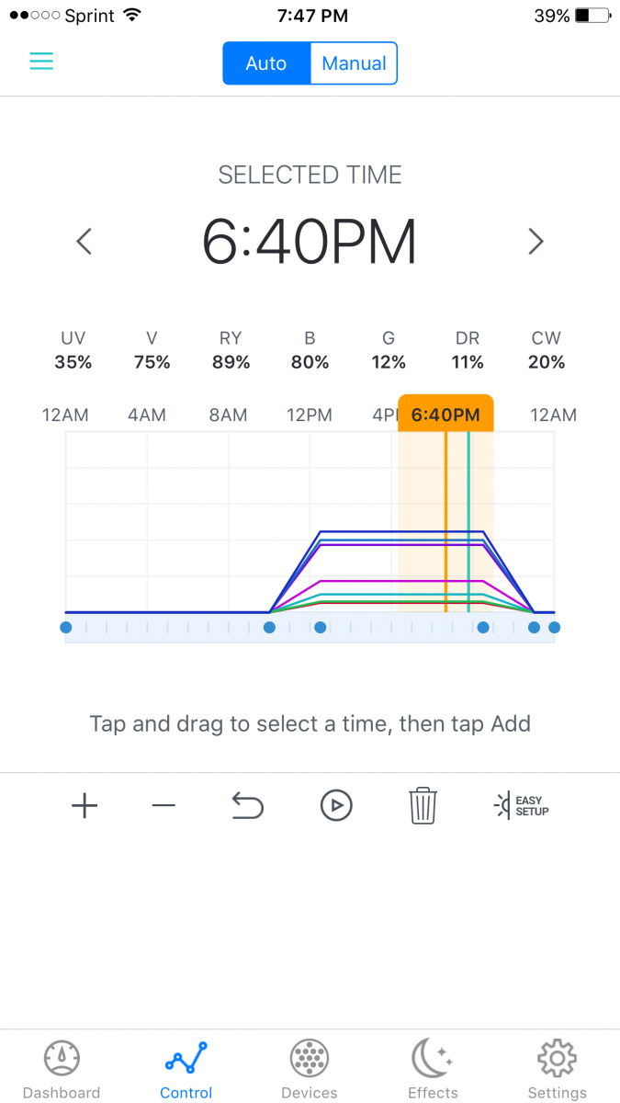Go to the next time point
Viewport: 620px width, 1103px height.
tap(536, 242)
